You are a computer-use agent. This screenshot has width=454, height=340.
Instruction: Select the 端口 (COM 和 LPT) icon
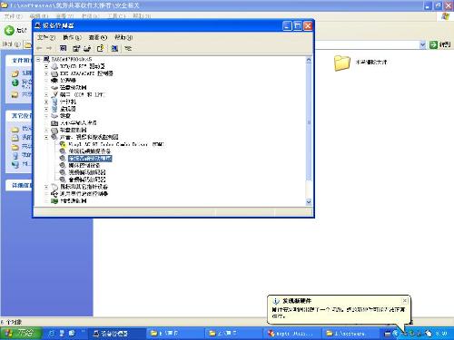(x=54, y=94)
